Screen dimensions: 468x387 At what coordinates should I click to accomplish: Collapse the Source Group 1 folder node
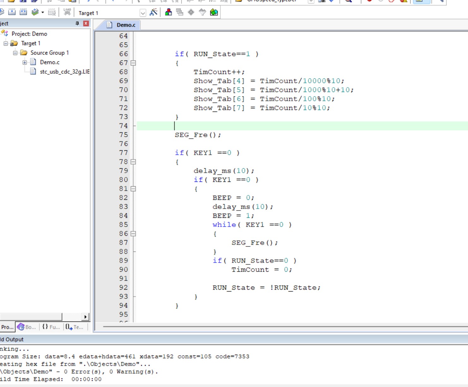click(x=15, y=53)
